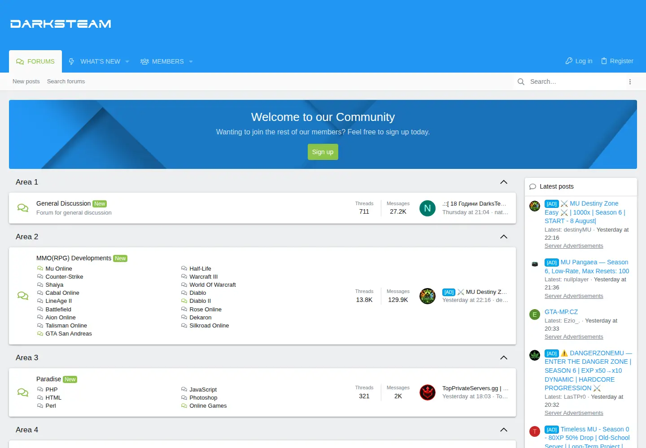Open the Silkroad Online subforum
The height and width of the screenshot is (448, 646).
pos(209,326)
